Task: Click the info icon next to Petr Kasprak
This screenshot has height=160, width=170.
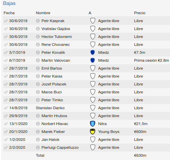Action: (x=38, y=21)
